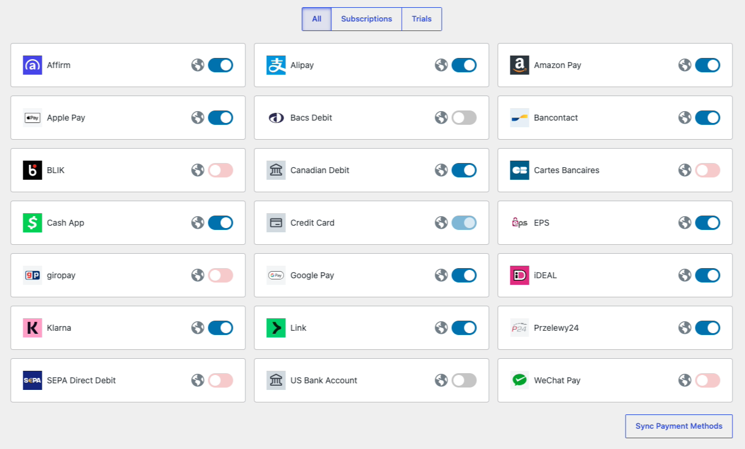Image resolution: width=745 pixels, height=449 pixels.
Task: Click the globe icon beside SEPA Direct Debit
Action: (x=198, y=380)
